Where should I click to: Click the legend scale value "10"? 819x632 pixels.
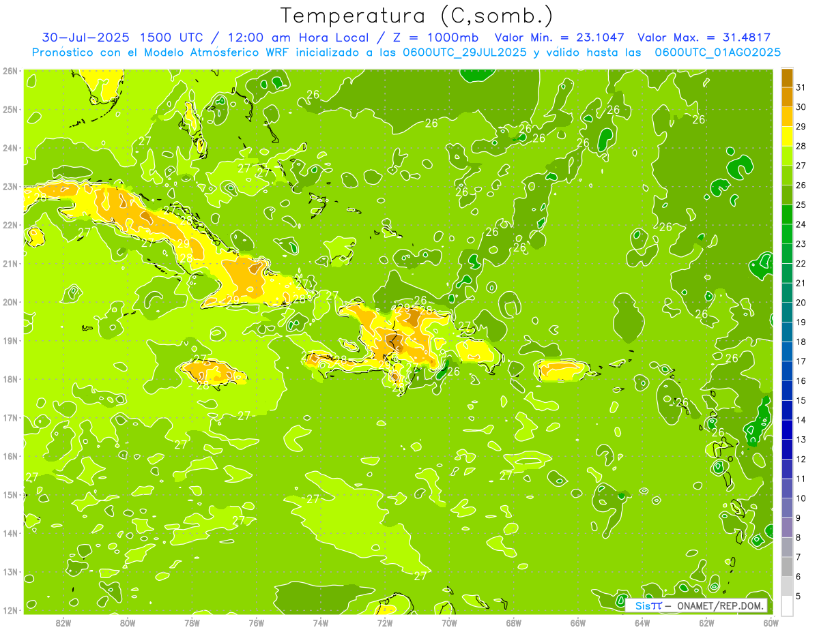[801, 498]
